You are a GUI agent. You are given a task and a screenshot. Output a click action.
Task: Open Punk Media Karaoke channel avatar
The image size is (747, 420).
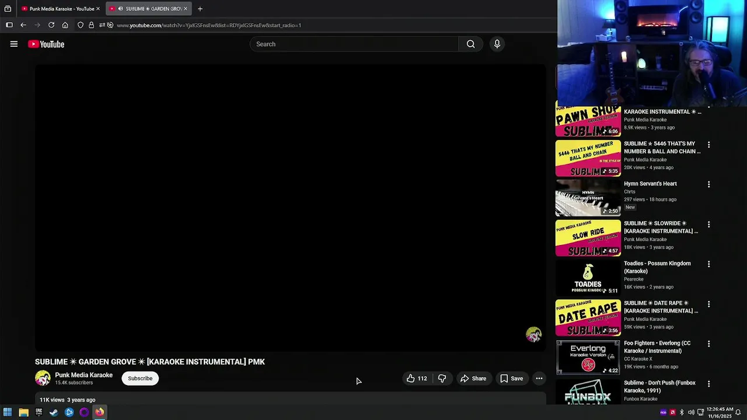pyautogui.click(x=43, y=379)
